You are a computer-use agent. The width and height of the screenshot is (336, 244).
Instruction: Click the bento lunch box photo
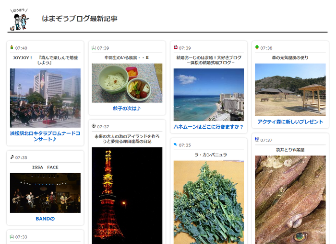tap(127, 83)
